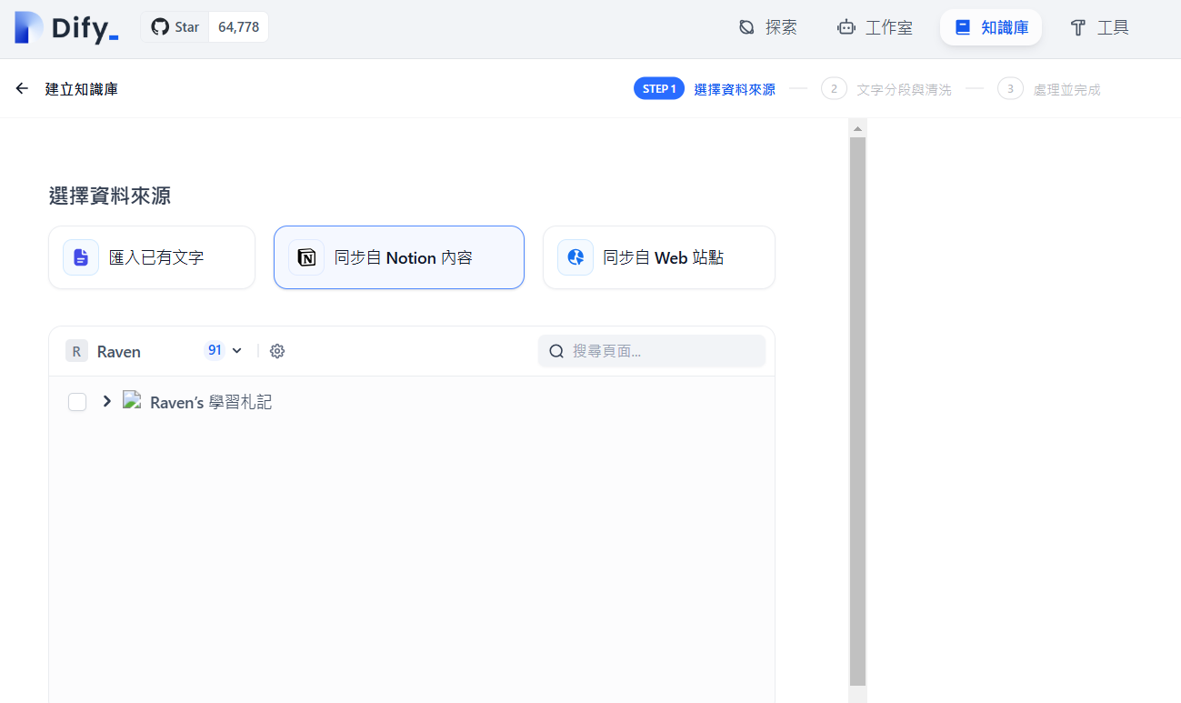Focus the 搜尋頁面 search field

pyautogui.click(x=652, y=351)
